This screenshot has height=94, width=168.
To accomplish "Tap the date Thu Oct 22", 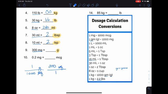I will point(29,1).
